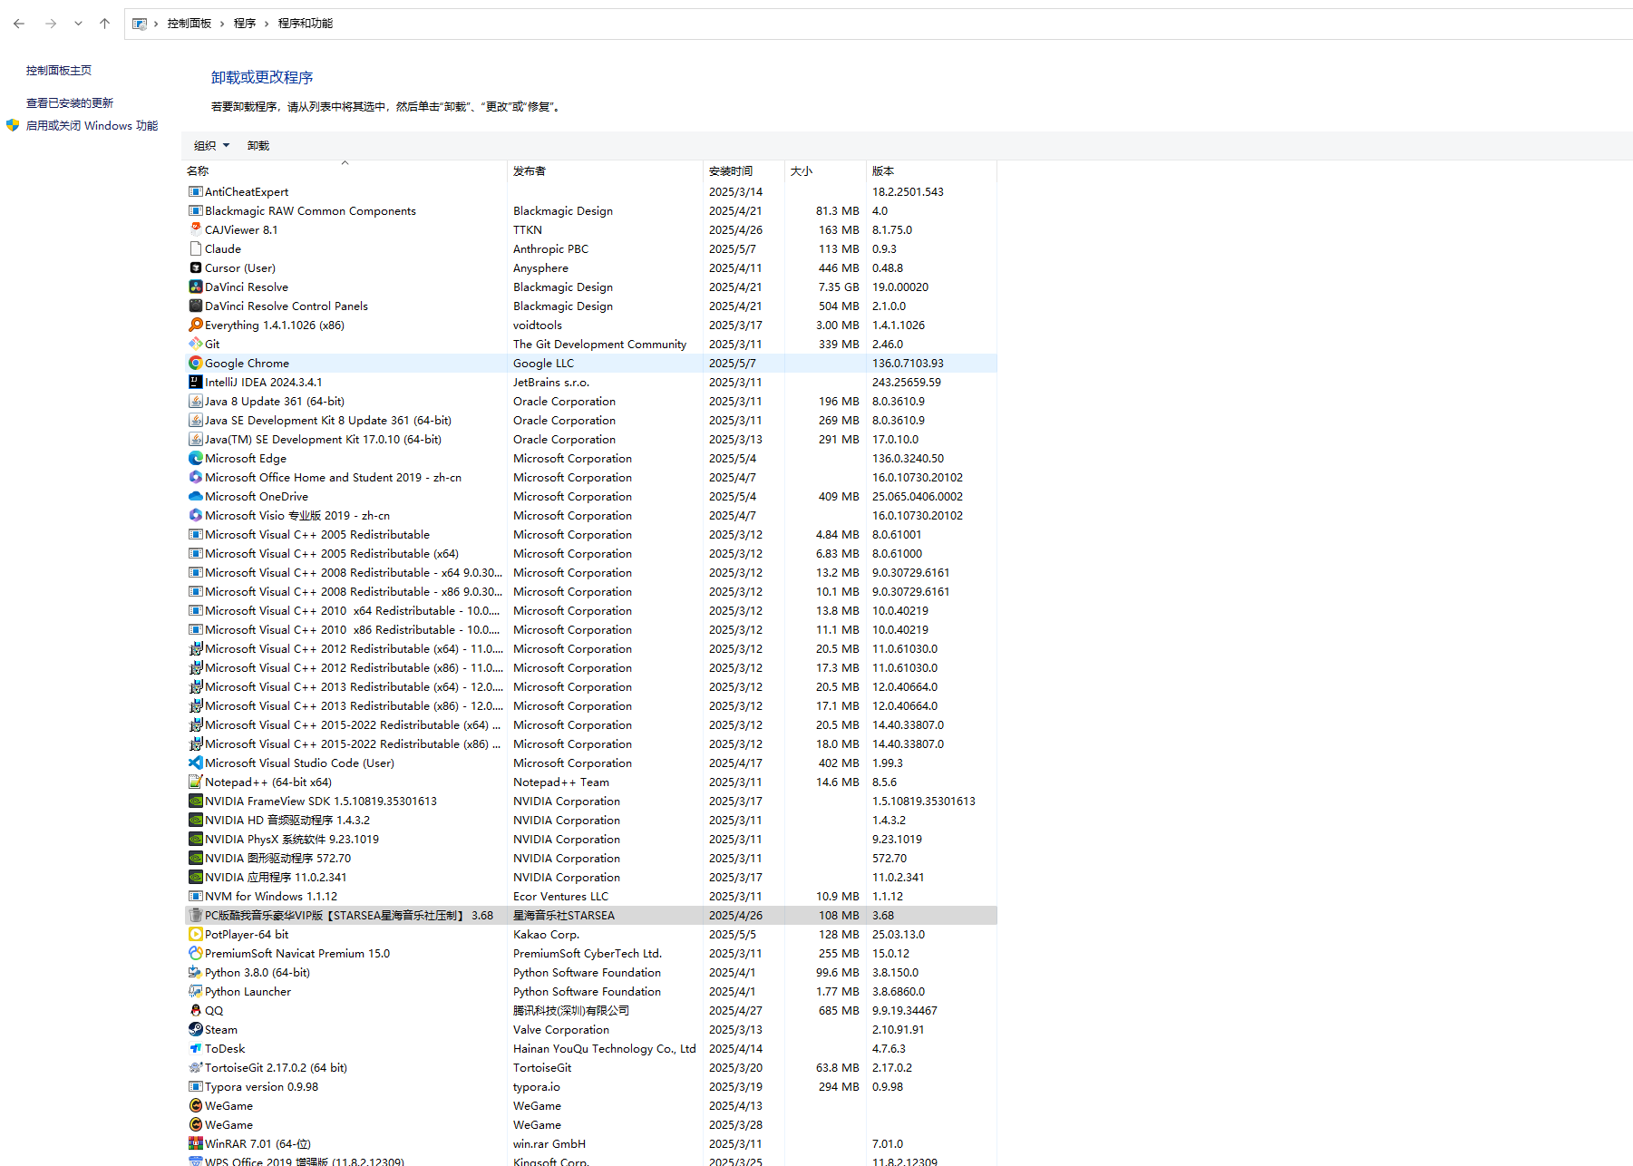Sort by the 名称 column header

tap(345, 170)
